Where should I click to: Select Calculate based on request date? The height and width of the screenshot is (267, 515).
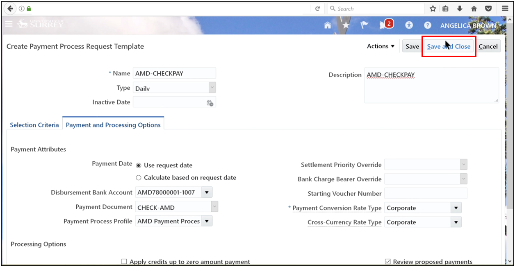(x=138, y=178)
